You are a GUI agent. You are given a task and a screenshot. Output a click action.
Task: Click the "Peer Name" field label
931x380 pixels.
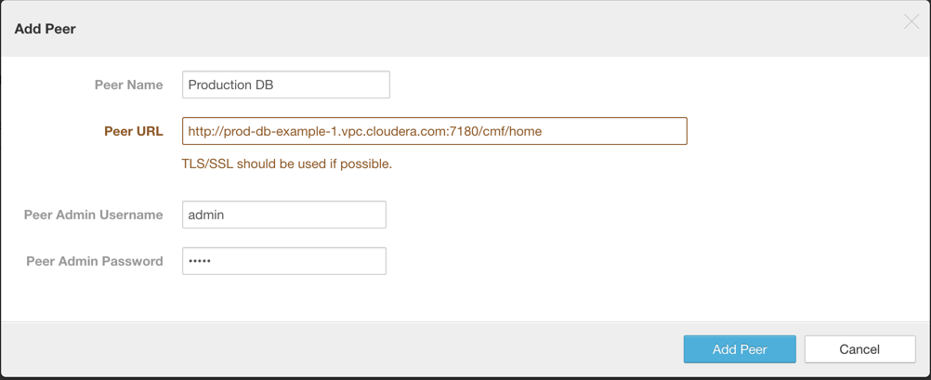click(128, 85)
